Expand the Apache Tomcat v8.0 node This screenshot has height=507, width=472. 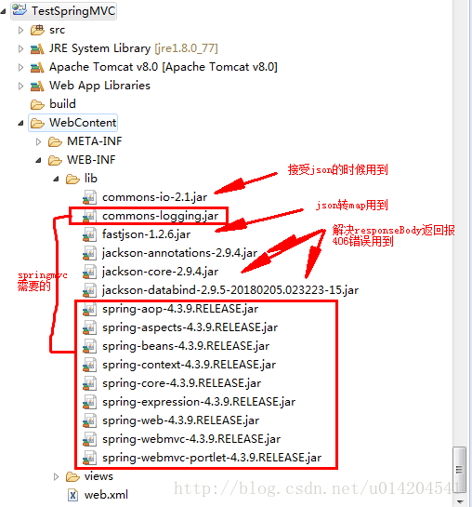point(20,67)
